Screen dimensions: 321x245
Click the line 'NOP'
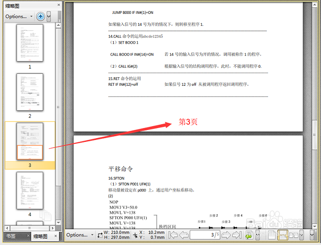pyautogui.click(x=114, y=202)
